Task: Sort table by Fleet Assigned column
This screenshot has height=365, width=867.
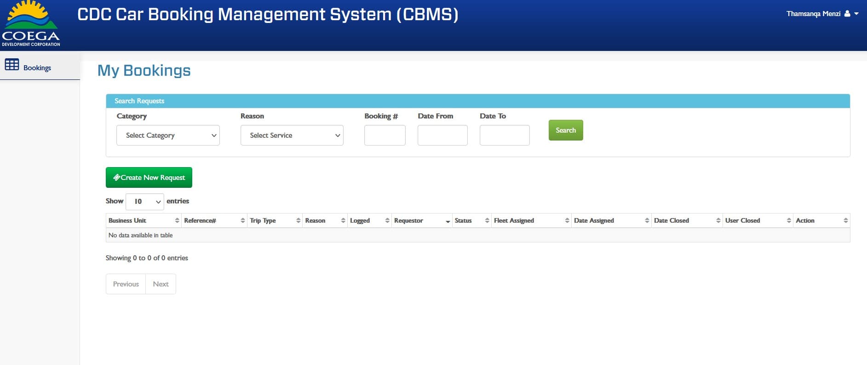Action: click(531, 221)
